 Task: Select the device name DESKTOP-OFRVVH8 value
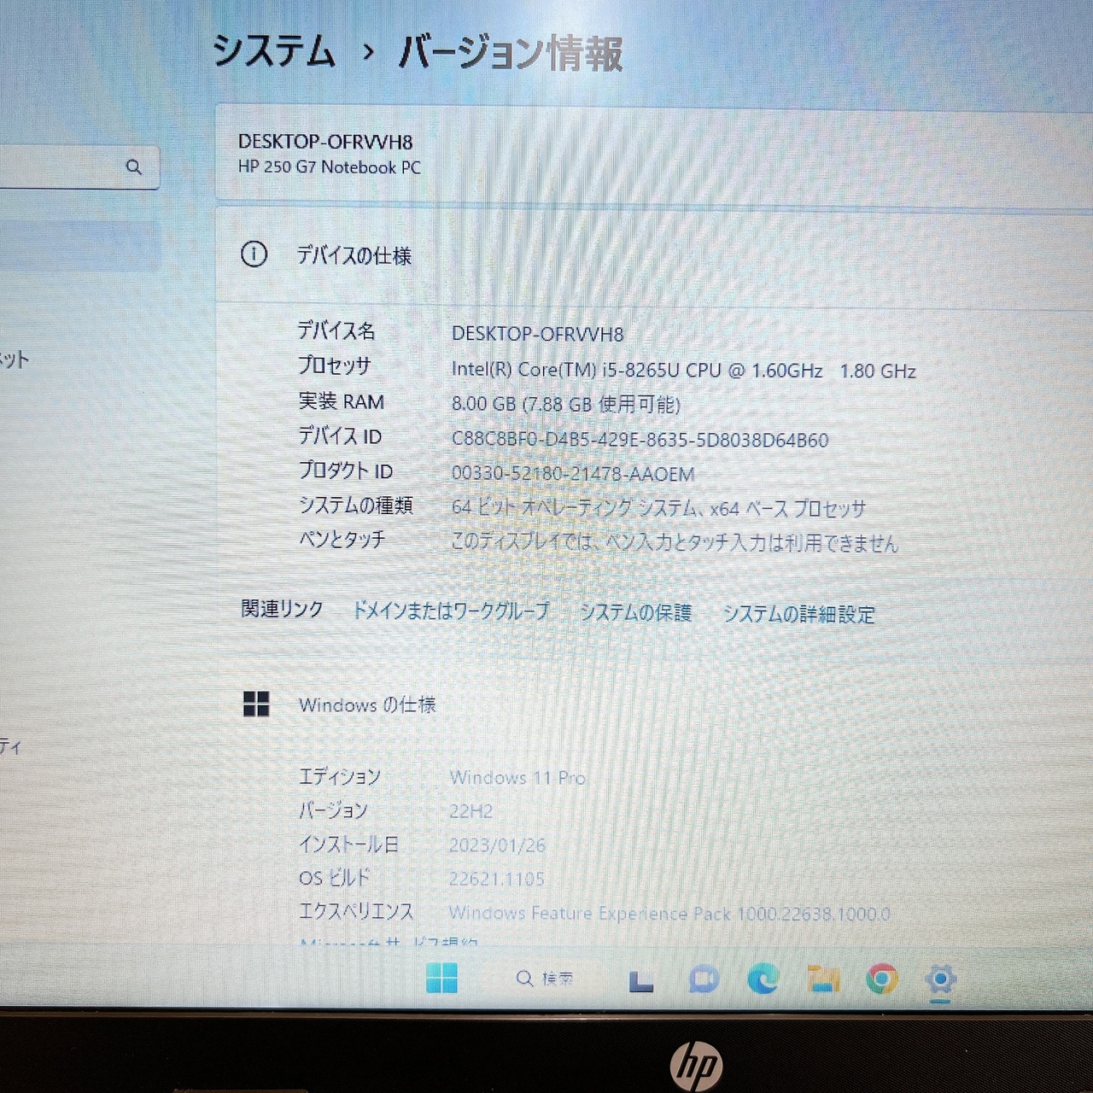pyautogui.click(x=538, y=333)
